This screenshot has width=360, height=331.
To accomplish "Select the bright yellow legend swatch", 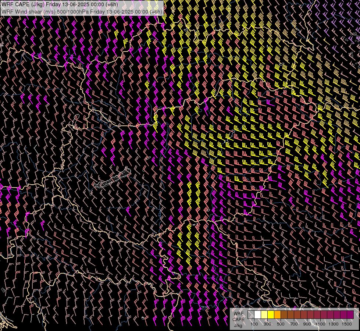I will coord(271,315).
